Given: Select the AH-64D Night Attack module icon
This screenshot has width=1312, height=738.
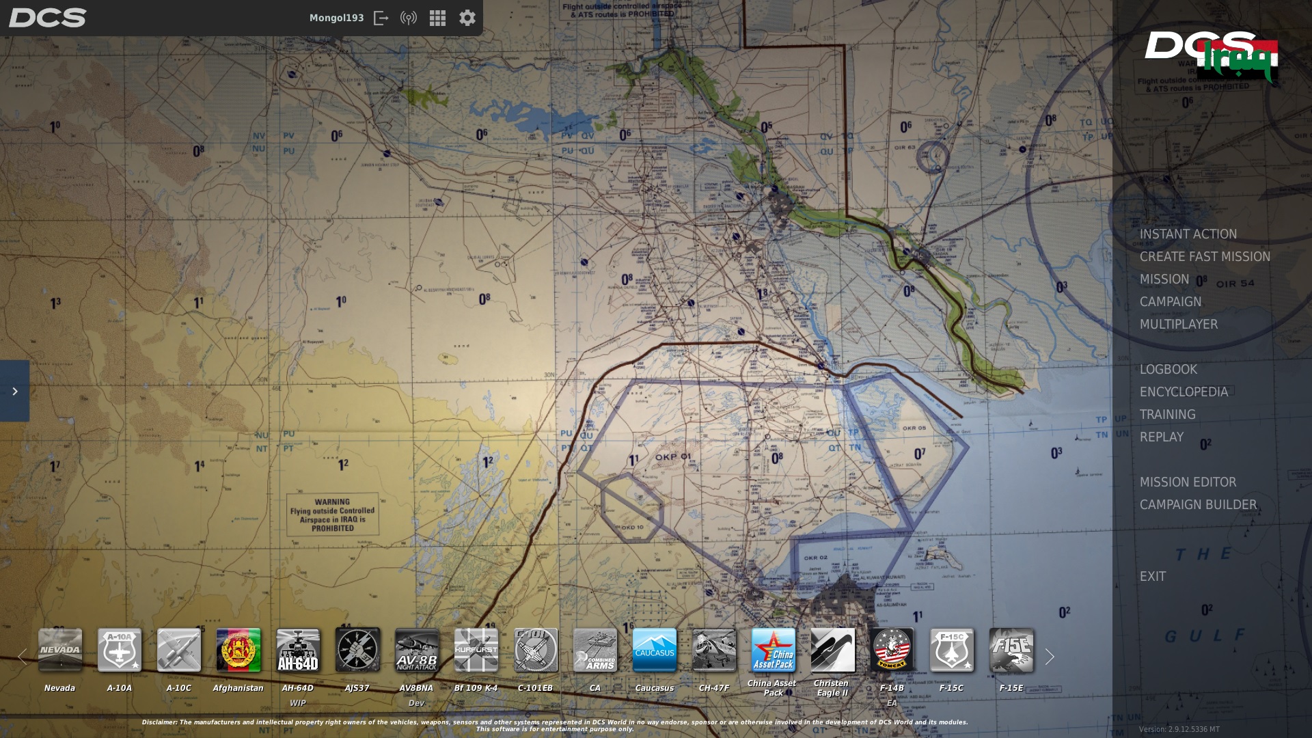Looking at the screenshot, I should click(298, 651).
